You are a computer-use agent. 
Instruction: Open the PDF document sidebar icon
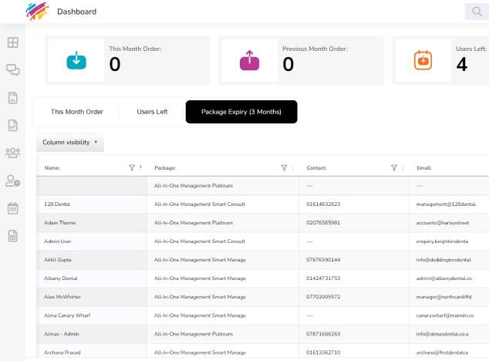[x=13, y=98]
